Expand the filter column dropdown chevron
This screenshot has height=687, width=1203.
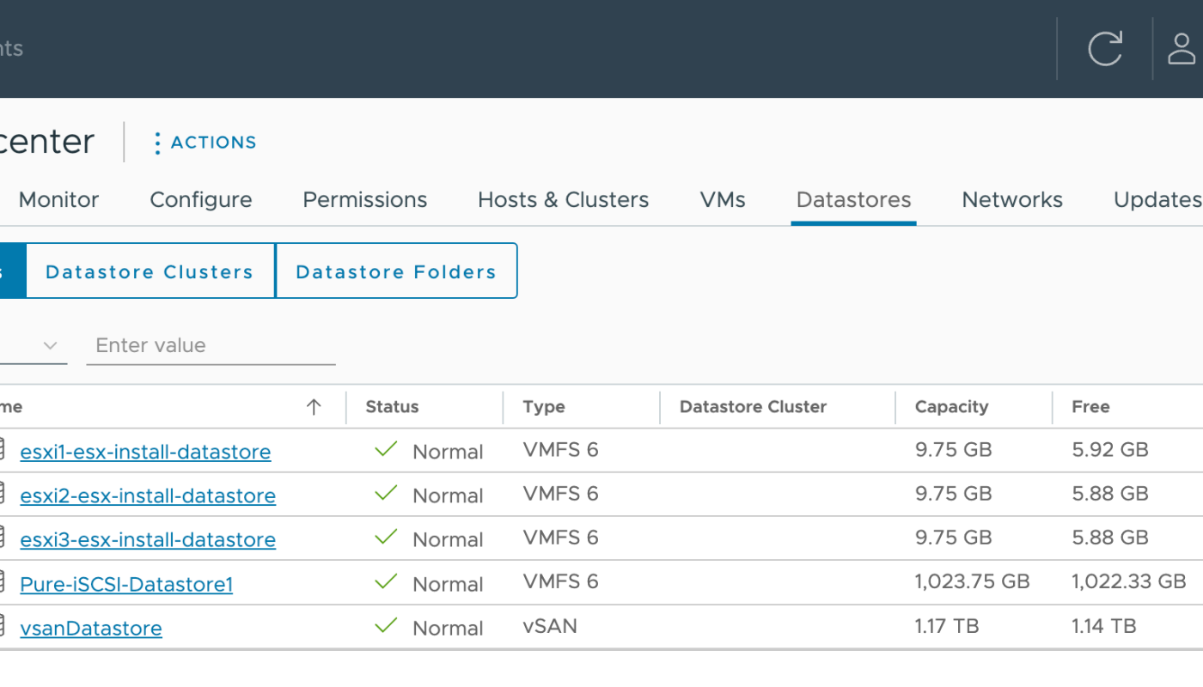click(x=50, y=346)
